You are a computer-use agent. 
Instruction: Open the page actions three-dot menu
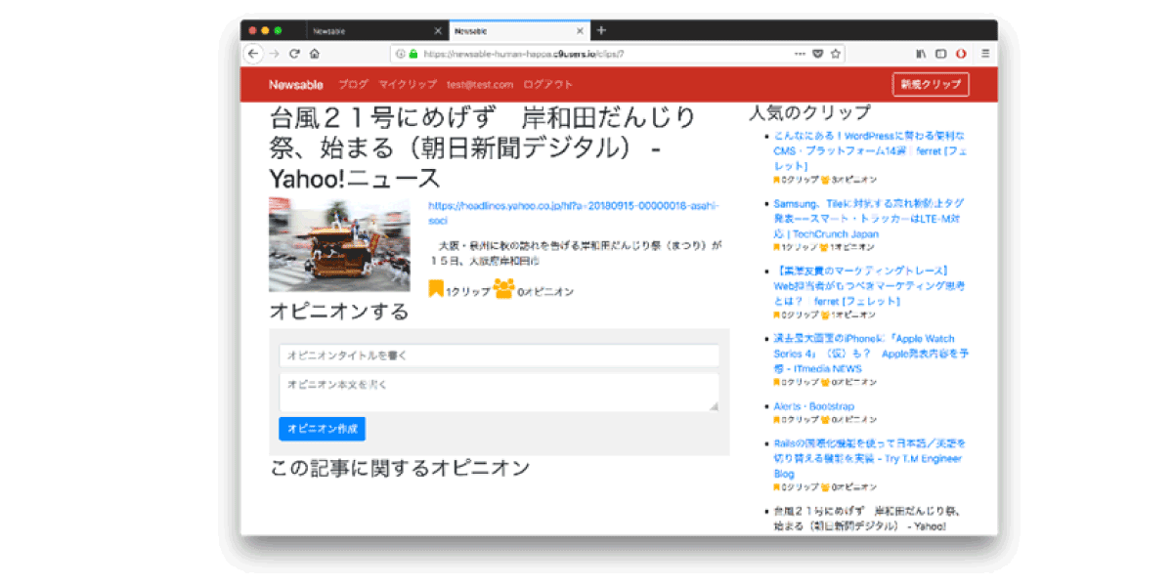[x=800, y=54]
